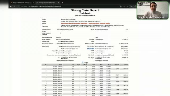Click the Vladimir FC Team video thumbnail
Screen dimensions: 170x96
click(x=152, y=10)
